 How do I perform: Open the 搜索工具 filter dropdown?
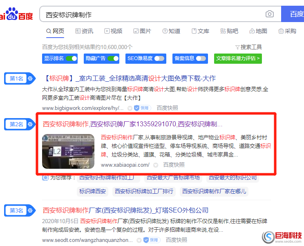point(248,47)
